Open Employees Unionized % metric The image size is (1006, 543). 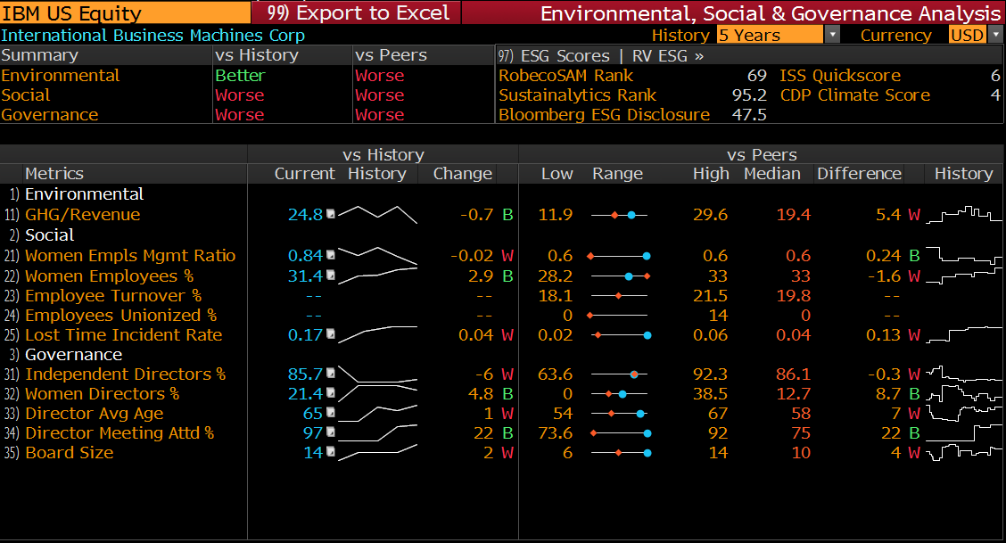coord(120,316)
